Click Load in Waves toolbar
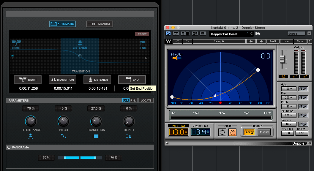314x171 pixels. pos(286,41)
